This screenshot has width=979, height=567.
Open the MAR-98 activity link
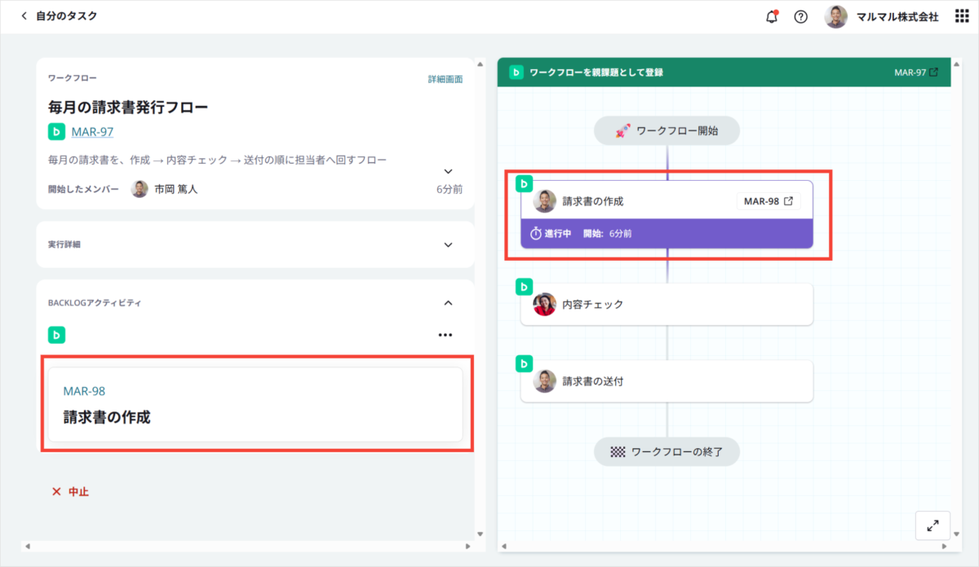point(84,391)
